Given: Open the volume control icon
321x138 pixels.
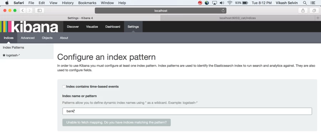Looking at the screenshot, I should coord(222,3).
